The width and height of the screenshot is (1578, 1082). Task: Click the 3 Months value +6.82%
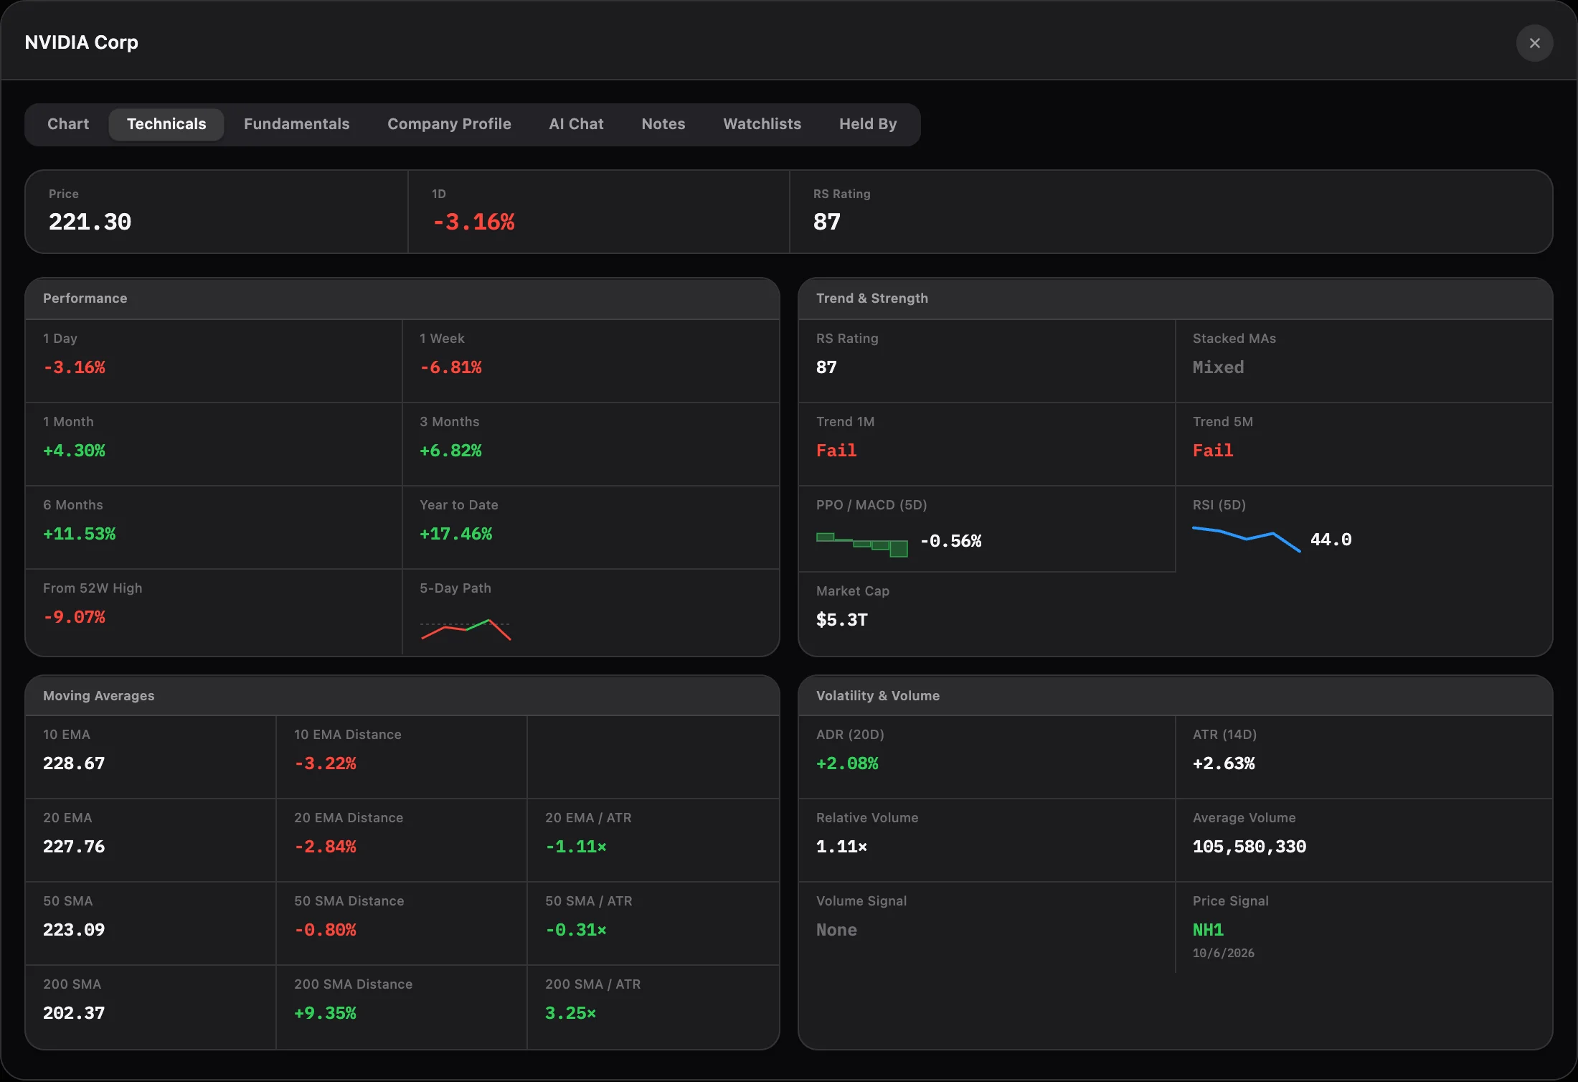pyautogui.click(x=450, y=451)
